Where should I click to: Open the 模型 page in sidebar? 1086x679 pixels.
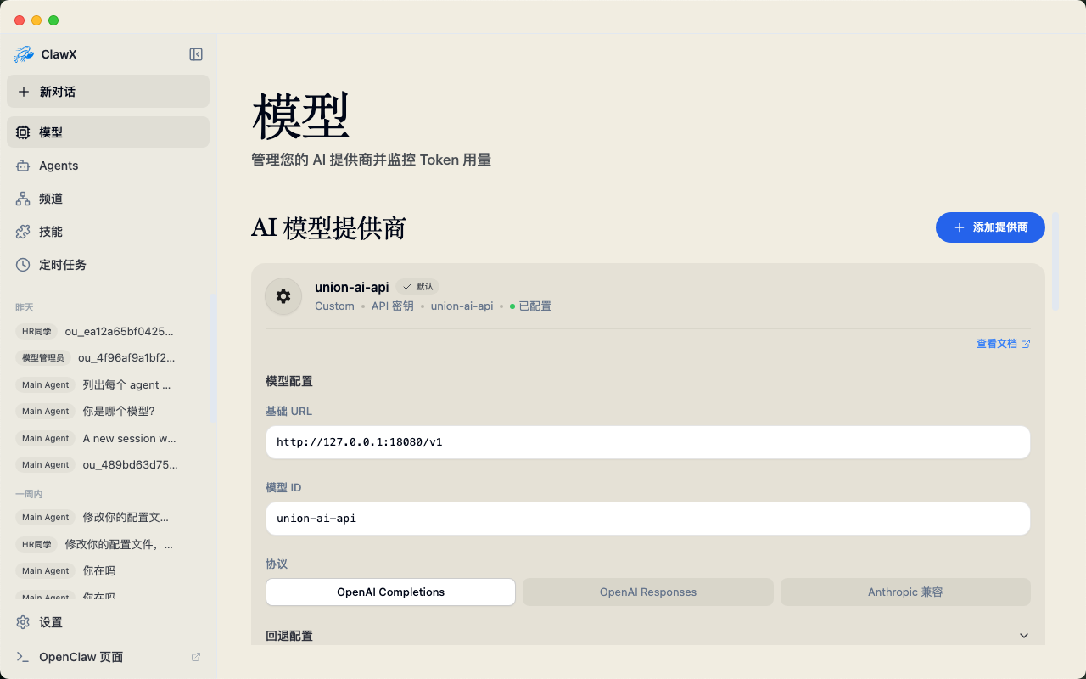click(x=108, y=132)
